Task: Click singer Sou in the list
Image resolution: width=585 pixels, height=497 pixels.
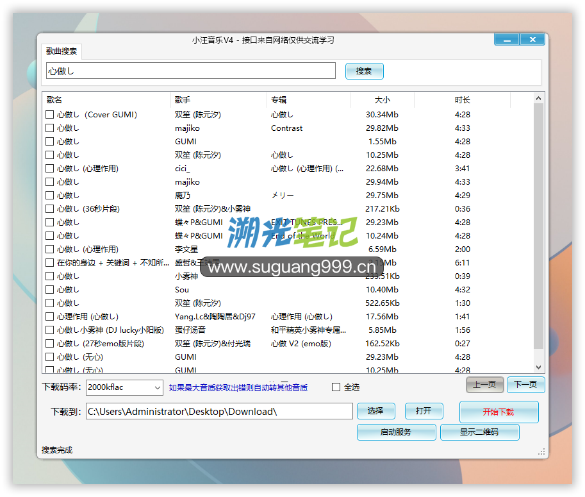Action: click(182, 289)
